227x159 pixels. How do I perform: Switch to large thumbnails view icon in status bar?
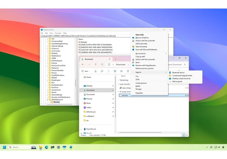click(187, 135)
